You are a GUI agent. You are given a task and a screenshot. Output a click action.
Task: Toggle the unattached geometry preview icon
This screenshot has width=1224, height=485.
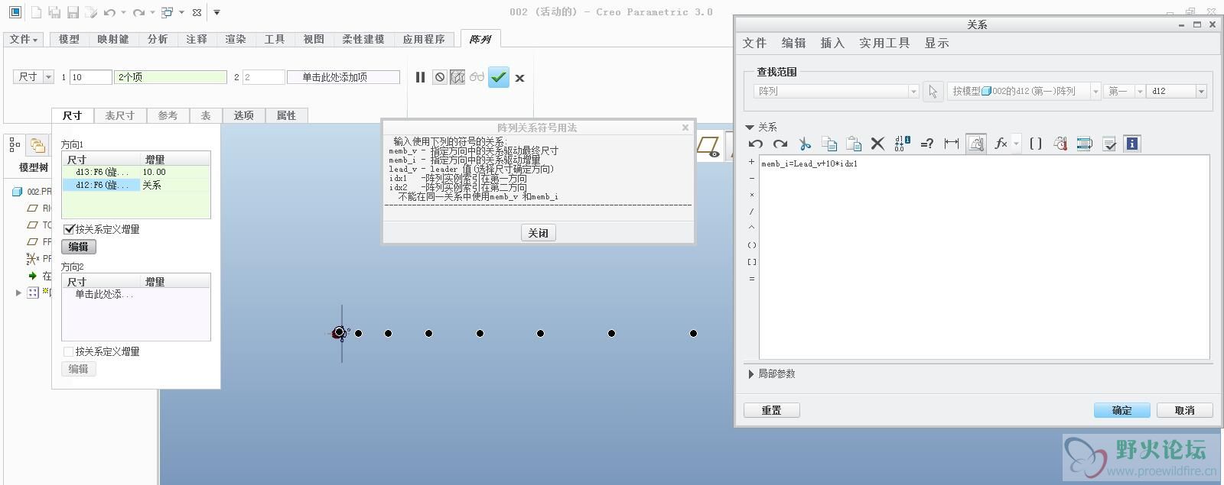tap(457, 77)
